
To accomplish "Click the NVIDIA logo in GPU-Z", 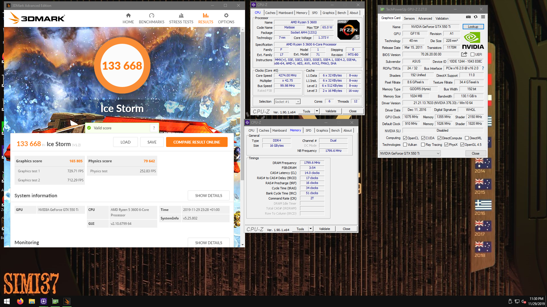I will [473, 41].
